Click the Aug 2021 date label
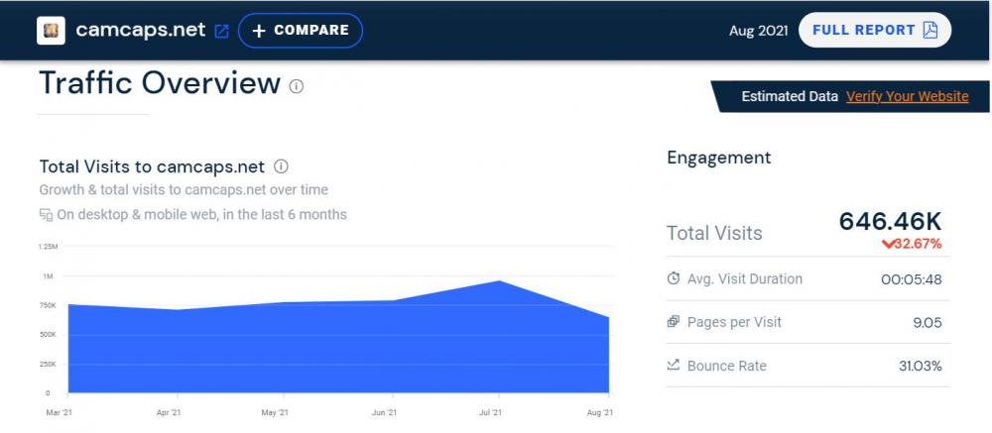 click(x=758, y=30)
